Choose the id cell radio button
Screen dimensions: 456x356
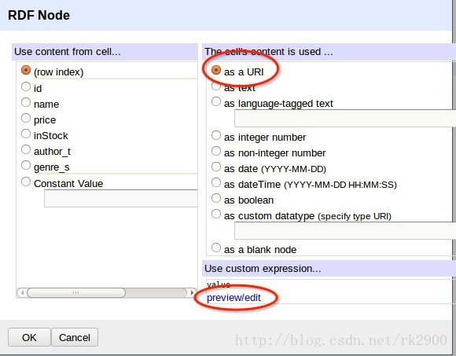[26, 86]
